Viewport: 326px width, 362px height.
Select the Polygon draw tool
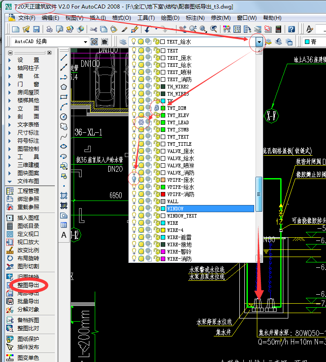tap(64, 87)
